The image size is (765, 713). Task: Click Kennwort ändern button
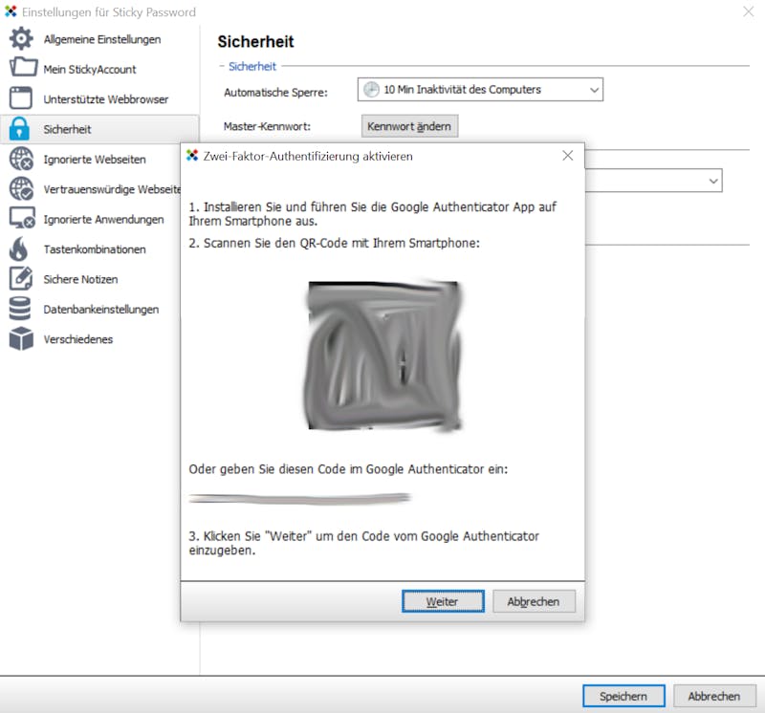pos(409,126)
